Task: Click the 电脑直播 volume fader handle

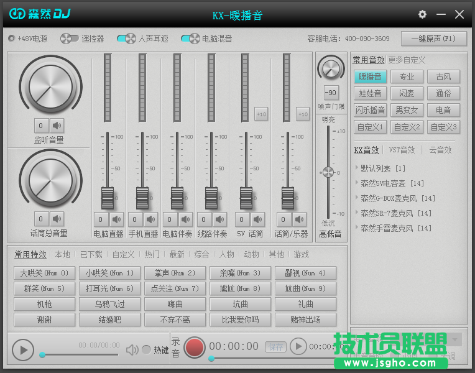Action: click(x=108, y=198)
